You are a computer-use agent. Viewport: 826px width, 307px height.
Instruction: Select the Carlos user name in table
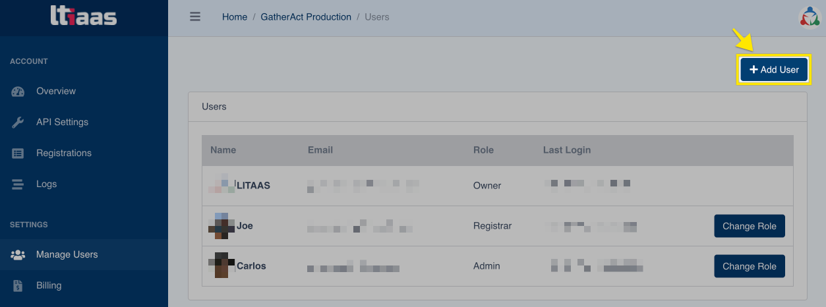[x=251, y=266]
